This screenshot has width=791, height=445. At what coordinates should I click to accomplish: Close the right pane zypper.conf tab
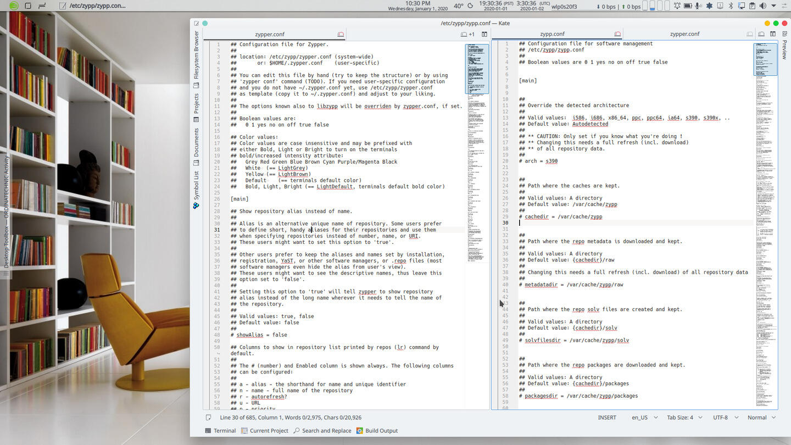[x=750, y=34]
